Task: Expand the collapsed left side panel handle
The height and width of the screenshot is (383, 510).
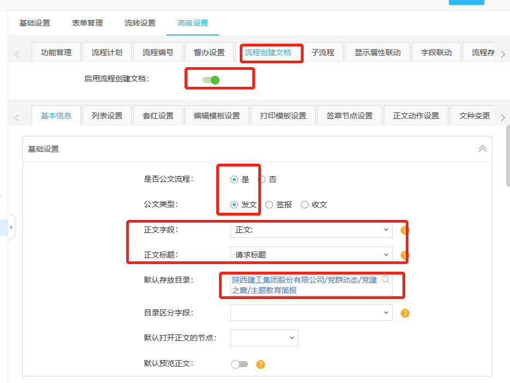Action: 11,227
